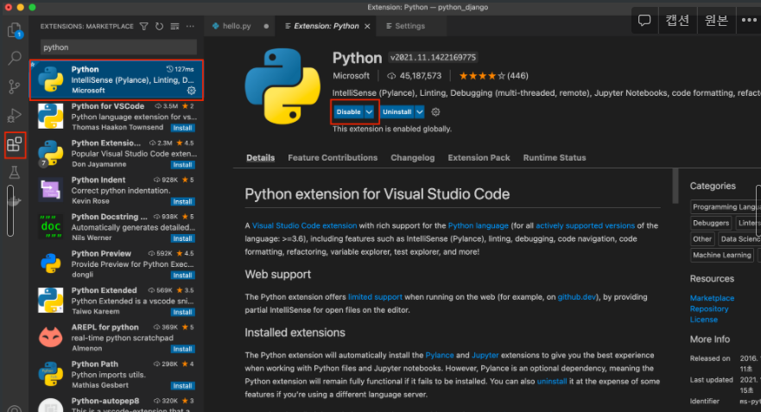Viewport: 761px width, 412px height.
Task: Open manage gear on Python list item
Action: pyautogui.click(x=191, y=91)
